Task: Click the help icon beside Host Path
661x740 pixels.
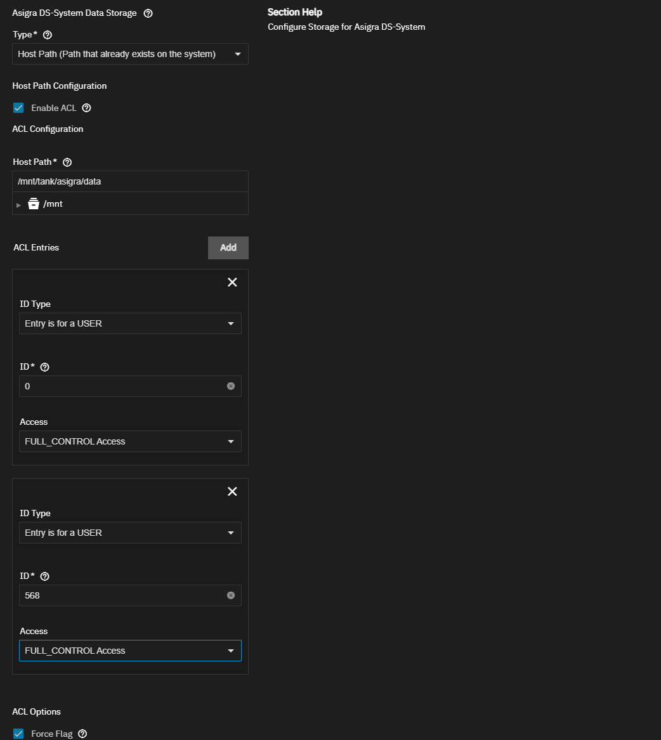Action: (x=67, y=162)
